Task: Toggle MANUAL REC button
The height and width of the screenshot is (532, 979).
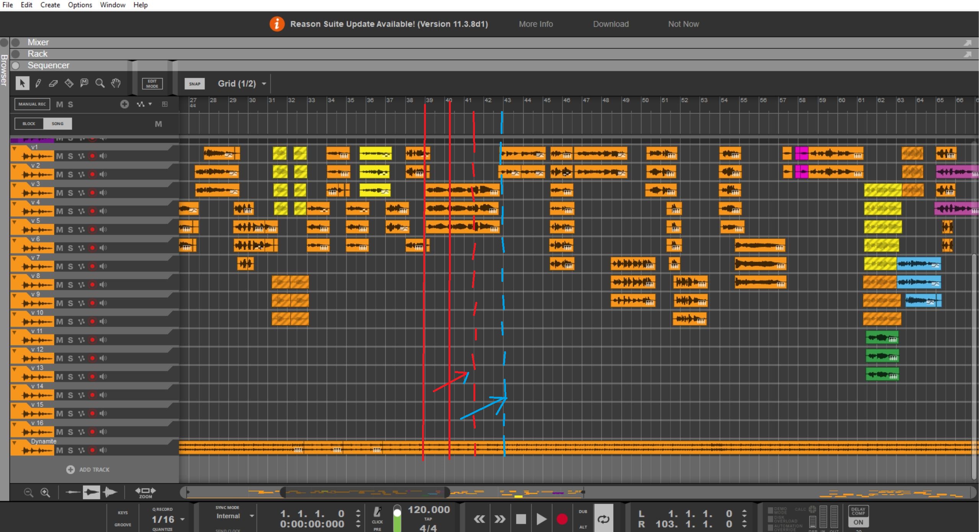Action: click(32, 104)
